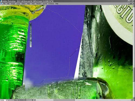
Task: Restore down the document window
Action: pos(131,4)
